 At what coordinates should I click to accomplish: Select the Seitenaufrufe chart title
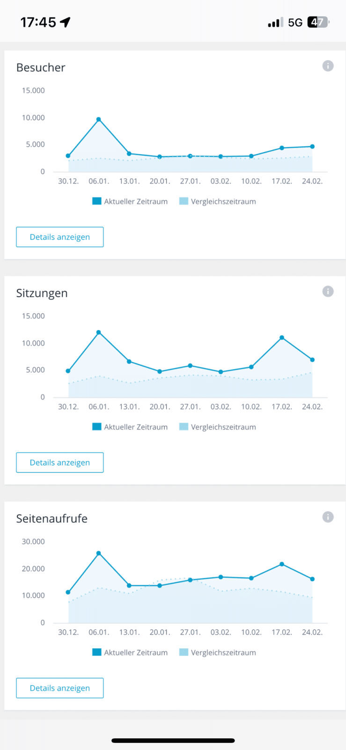(52, 518)
